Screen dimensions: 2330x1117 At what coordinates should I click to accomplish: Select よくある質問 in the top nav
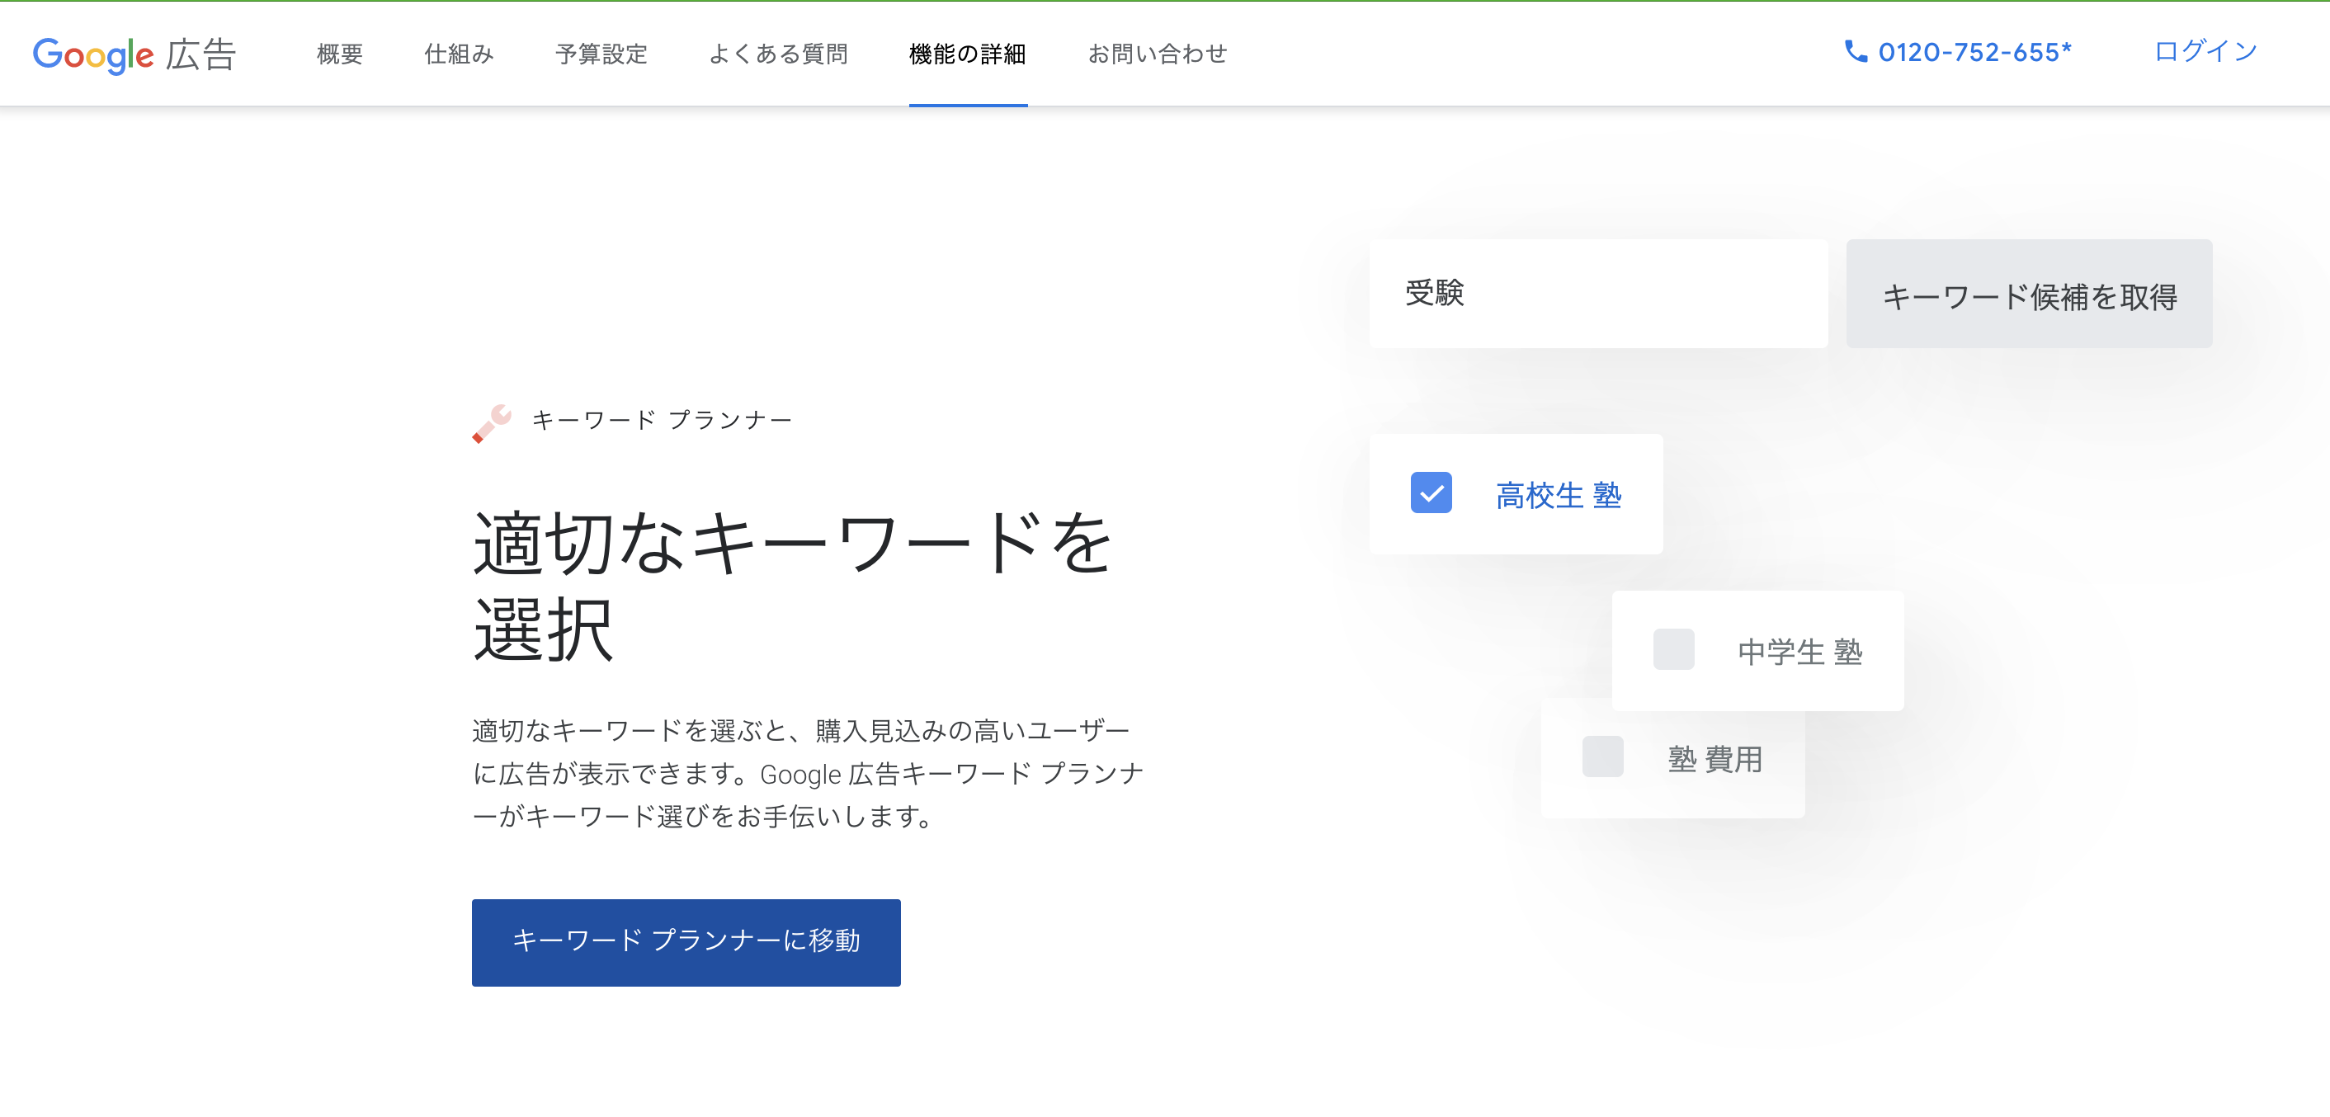pos(778,54)
